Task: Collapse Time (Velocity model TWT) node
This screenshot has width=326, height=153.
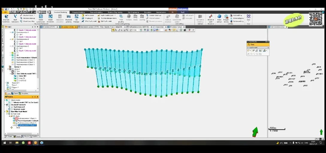Action: coord(10,74)
